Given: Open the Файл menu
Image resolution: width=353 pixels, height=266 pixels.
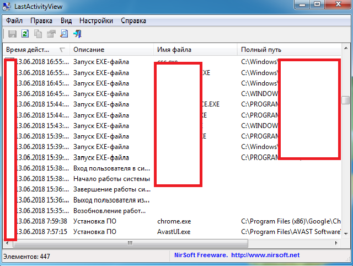Looking at the screenshot, I should (14, 20).
